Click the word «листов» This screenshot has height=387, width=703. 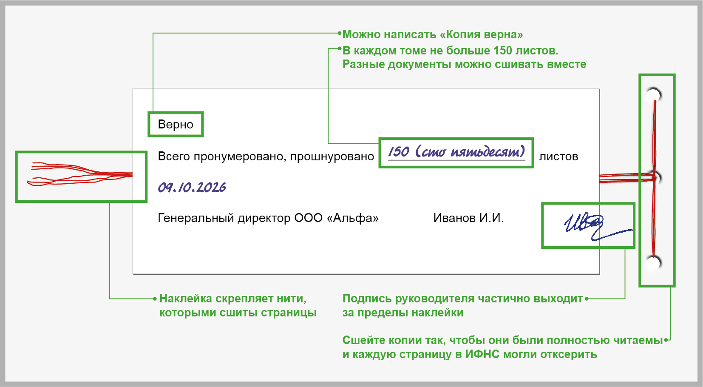(558, 157)
